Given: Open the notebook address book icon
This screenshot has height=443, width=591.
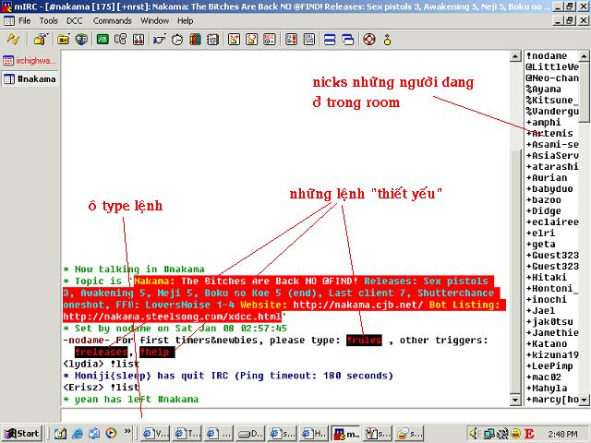Looking at the screenshot, I should click(x=213, y=39).
